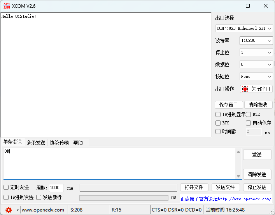Image resolution: width=275 pixels, height=215 pixels.
Task: Toggle the RTS checkbox
Action: pyautogui.click(x=218, y=123)
